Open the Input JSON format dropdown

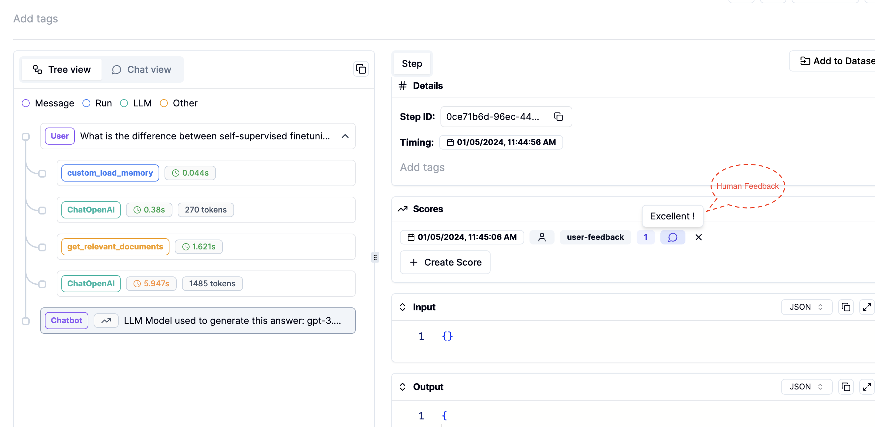click(x=806, y=307)
